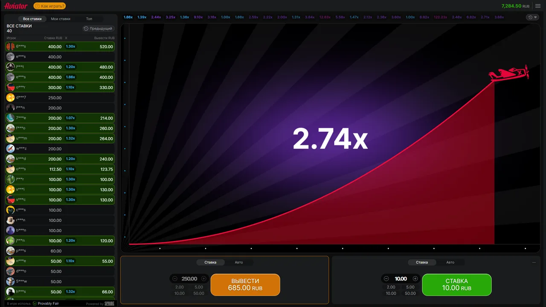Click avatar of player r***n
The height and width of the screenshot is (307, 546).
[x=11, y=220]
